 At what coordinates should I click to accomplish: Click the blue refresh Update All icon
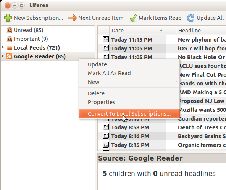pos(191,18)
